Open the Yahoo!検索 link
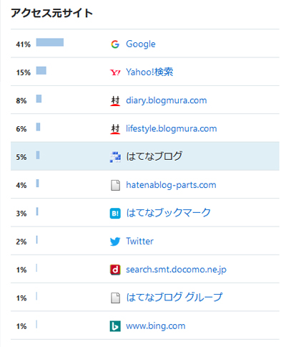This screenshot has width=286, height=347. pyautogui.click(x=149, y=72)
